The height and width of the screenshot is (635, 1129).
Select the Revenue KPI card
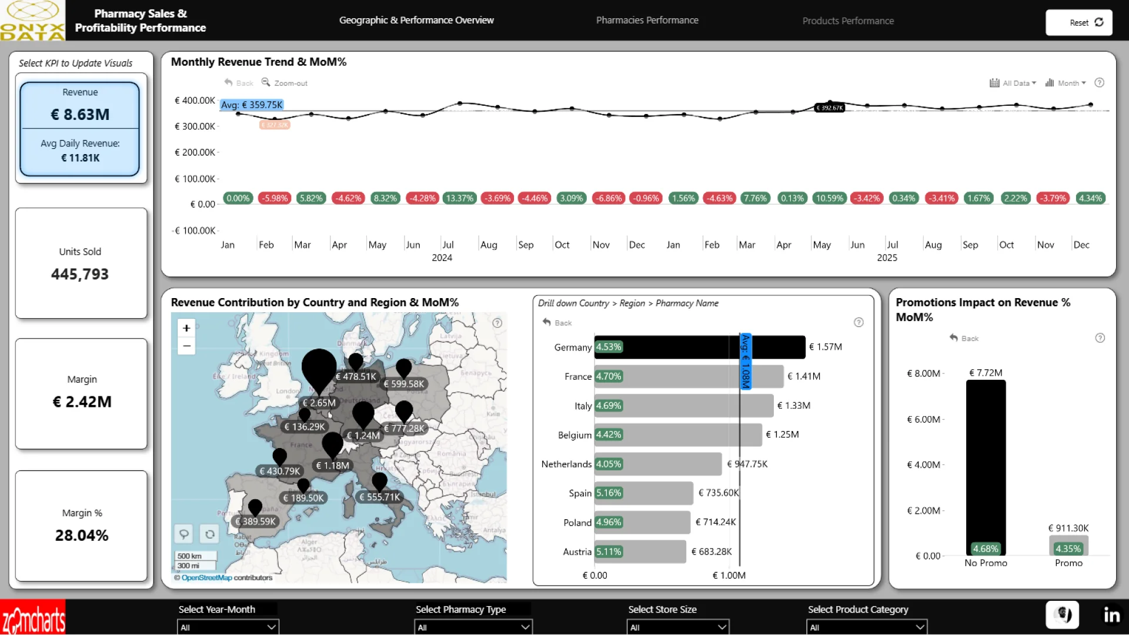[x=81, y=128]
